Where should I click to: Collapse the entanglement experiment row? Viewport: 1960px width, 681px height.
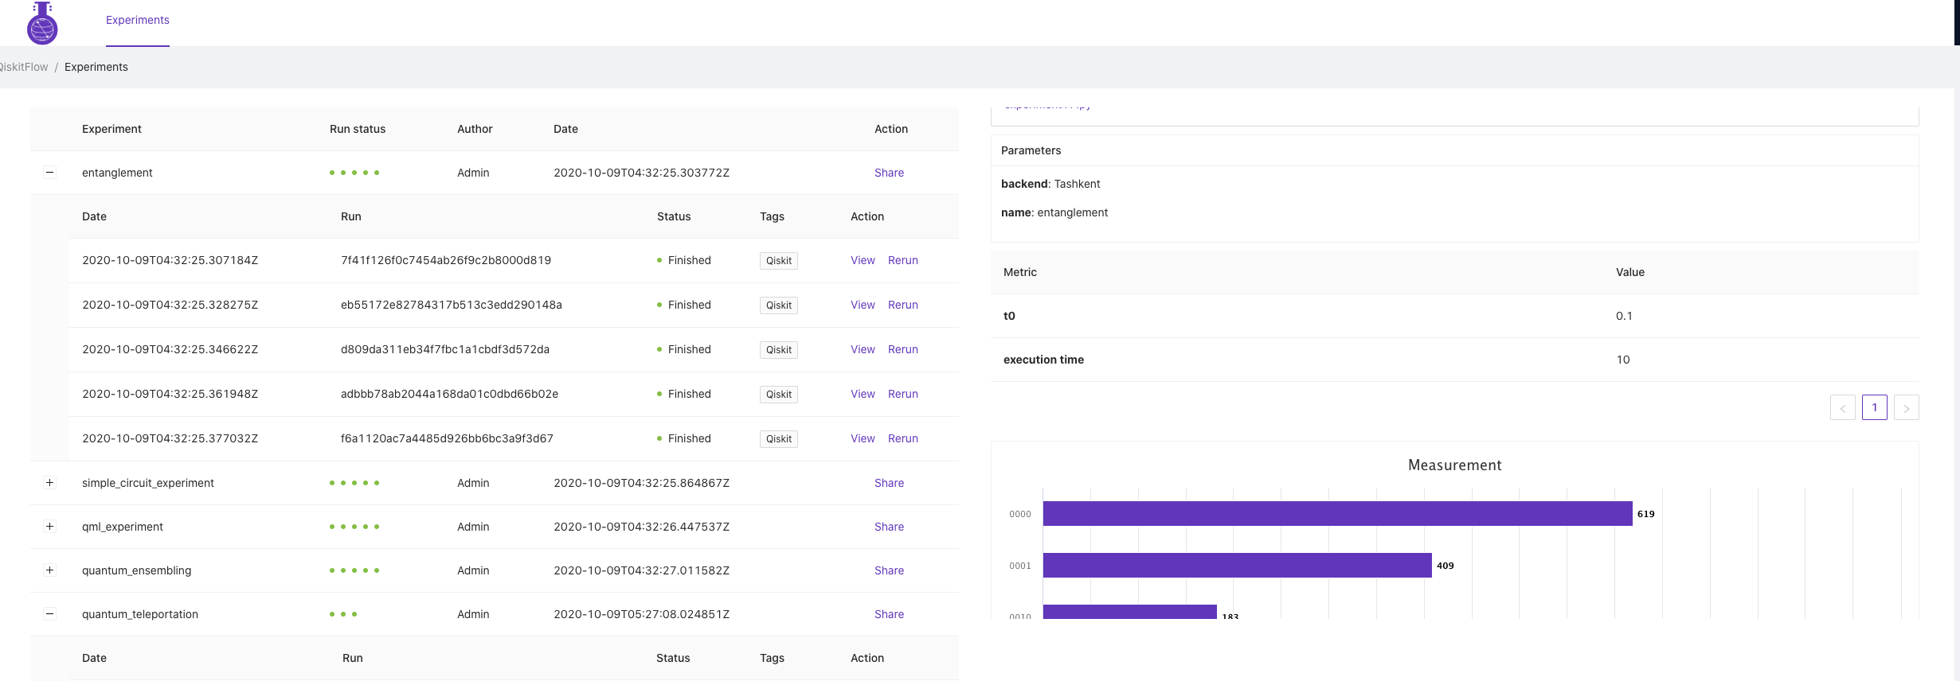(49, 173)
